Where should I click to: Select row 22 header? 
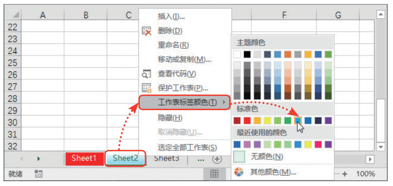pos(12,27)
